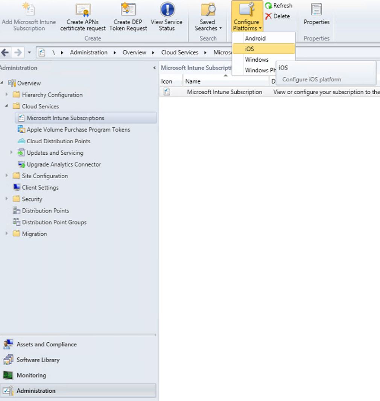Open navigation history dropdown arrow
The width and height of the screenshot is (380, 401).
pos(29,53)
